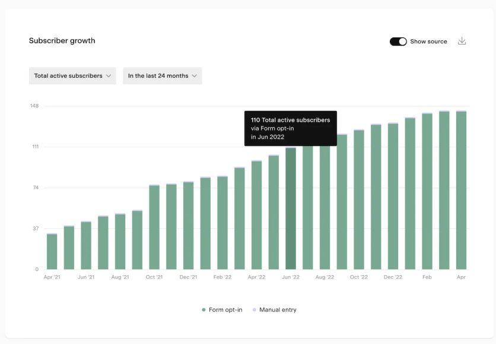496x344 pixels.
Task: Click the Show source label
Action: pyautogui.click(x=428, y=42)
